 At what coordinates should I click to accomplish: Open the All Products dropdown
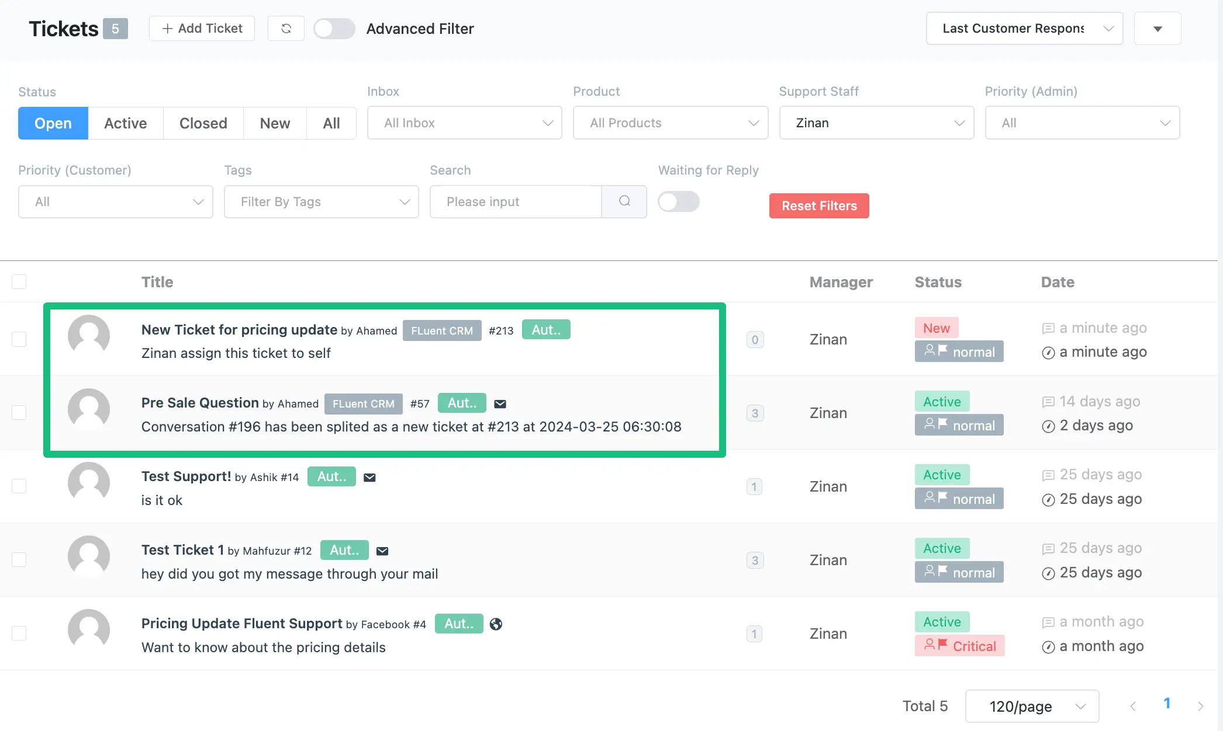(x=671, y=123)
